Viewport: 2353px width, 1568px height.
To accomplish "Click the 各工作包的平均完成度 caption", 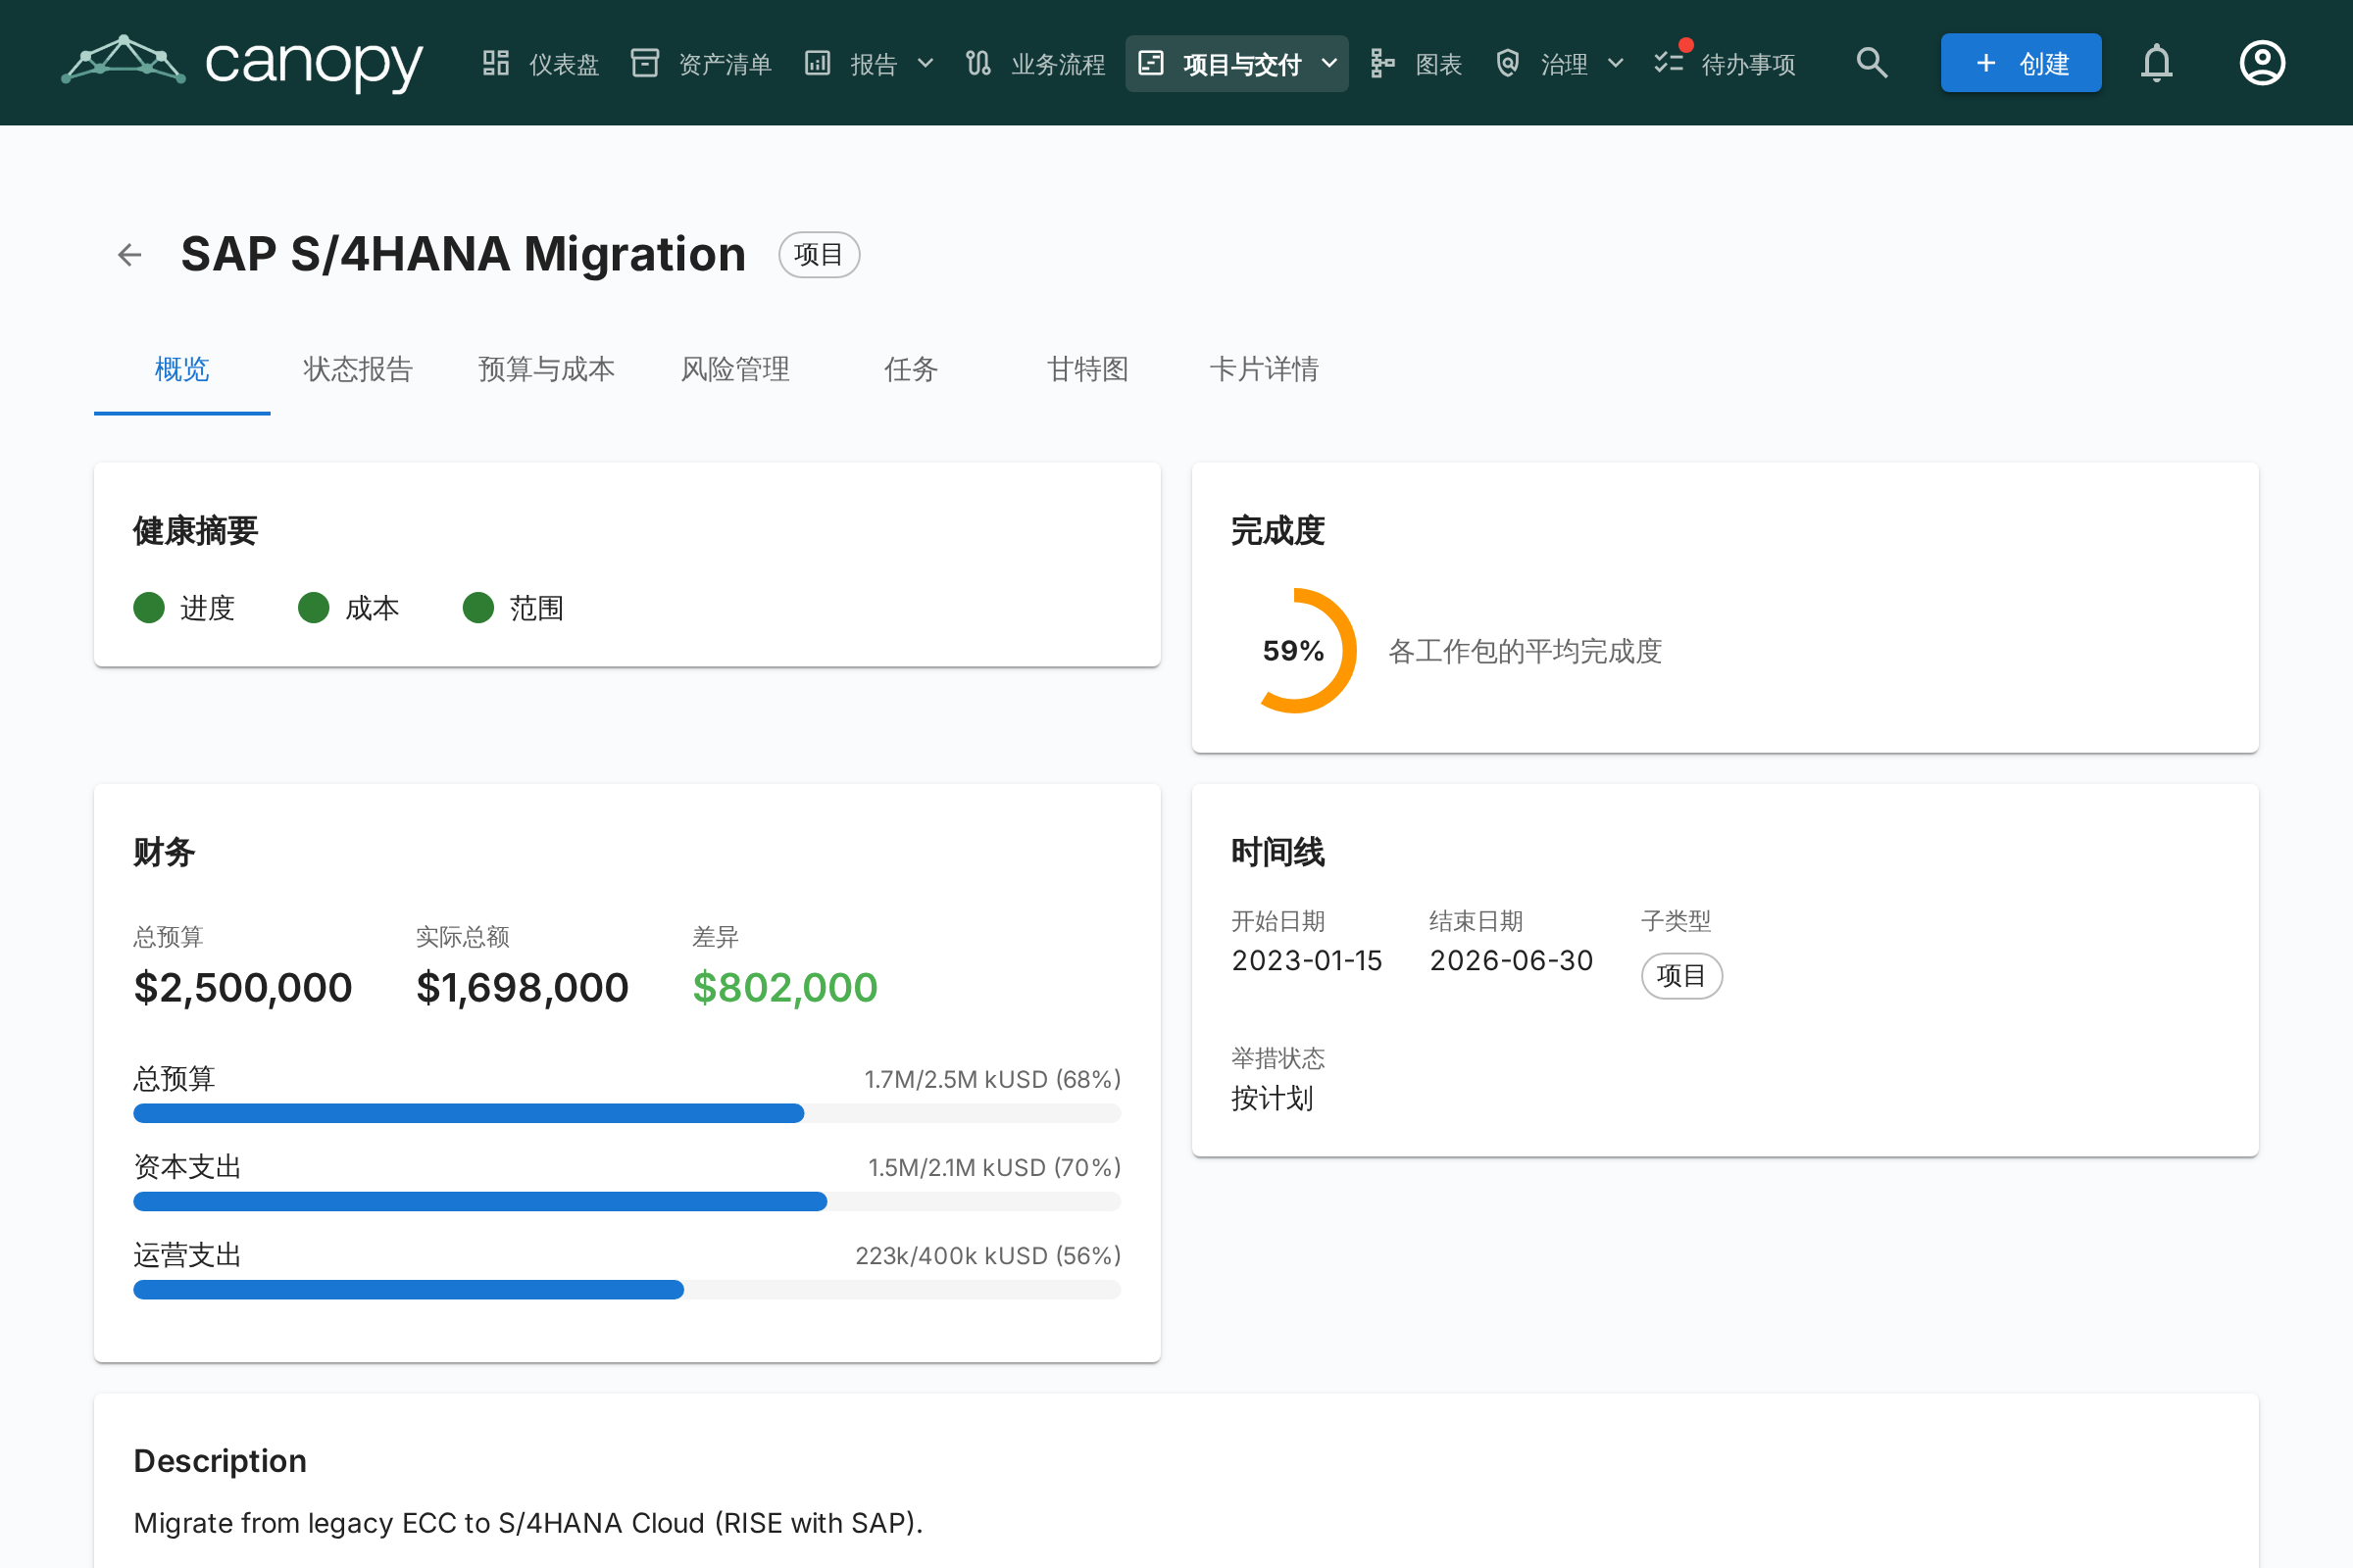I will tap(1525, 652).
